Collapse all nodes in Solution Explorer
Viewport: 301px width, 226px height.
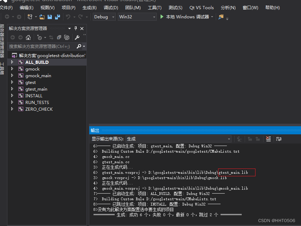click(59, 37)
